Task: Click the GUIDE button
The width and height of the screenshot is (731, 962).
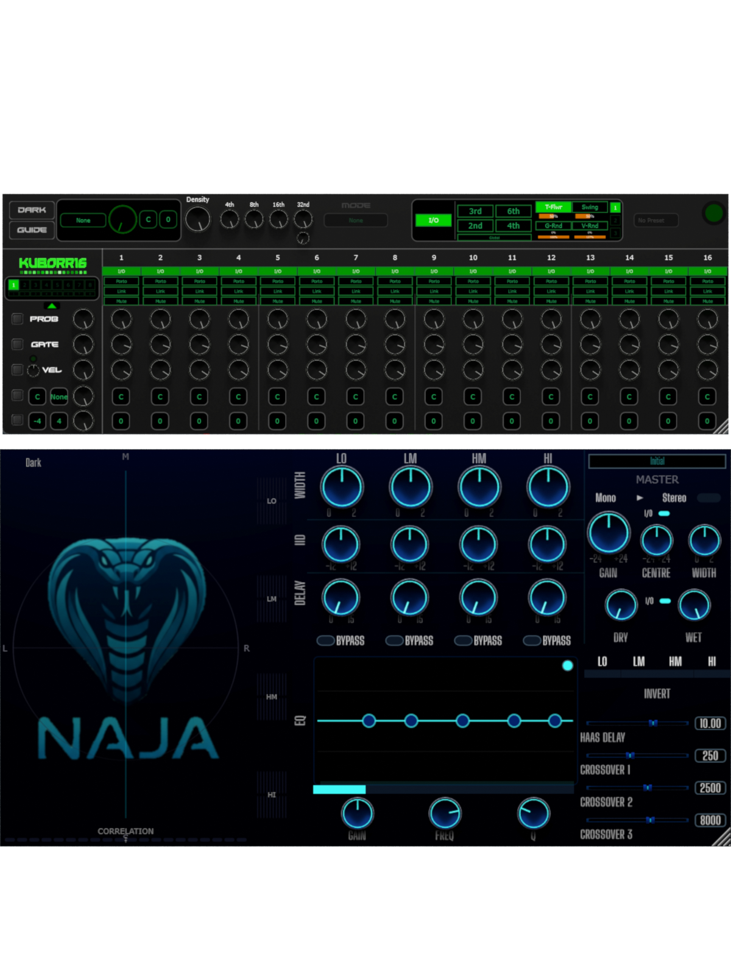Action: [32, 230]
